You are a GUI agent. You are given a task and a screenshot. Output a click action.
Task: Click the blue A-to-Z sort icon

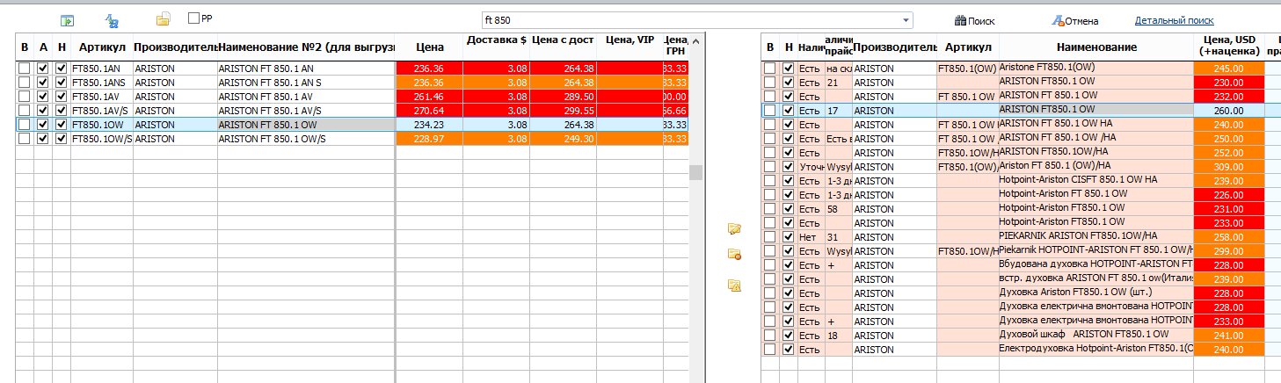tap(112, 20)
